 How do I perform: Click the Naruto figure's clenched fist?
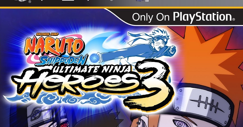(x=172, y=51)
